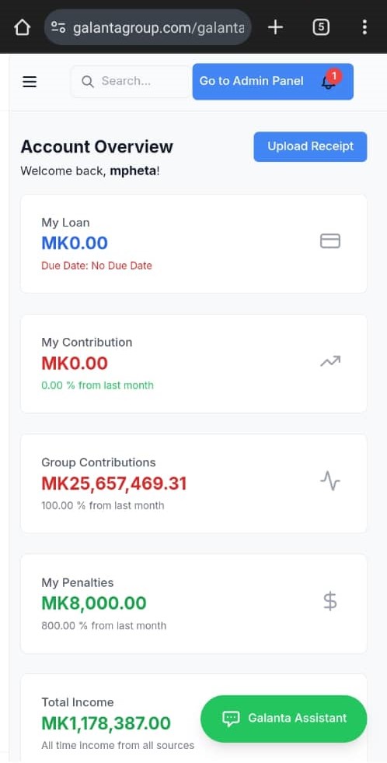Select the Group Contributions amount
387x763 pixels.
pyautogui.click(x=113, y=483)
